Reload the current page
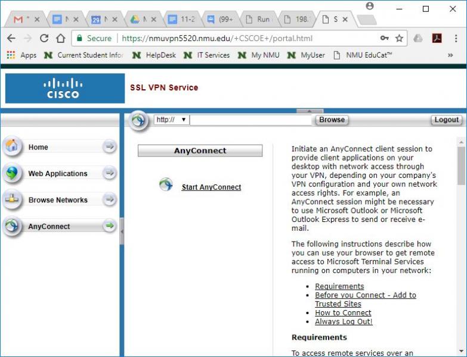 [44, 38]
